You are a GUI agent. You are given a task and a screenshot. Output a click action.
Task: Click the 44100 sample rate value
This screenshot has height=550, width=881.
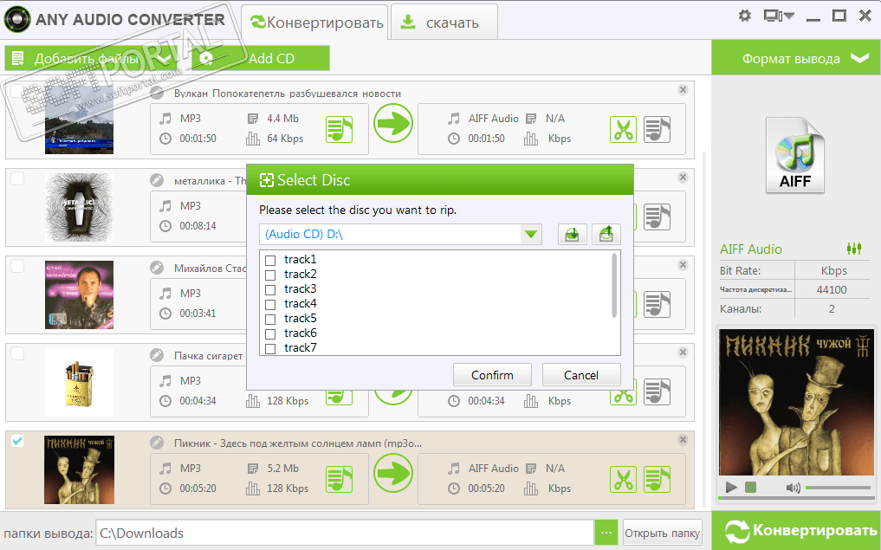[832, 290]
